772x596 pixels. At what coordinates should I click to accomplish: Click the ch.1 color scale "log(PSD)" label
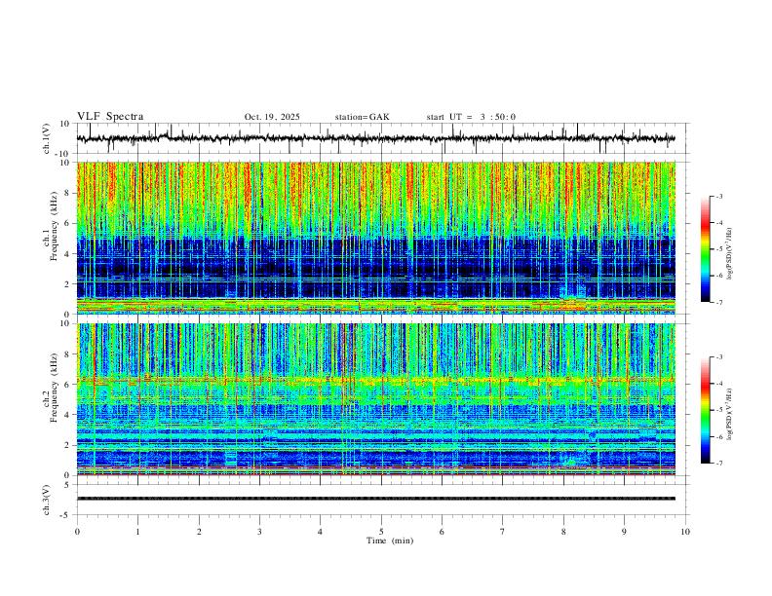pos(729,253)
